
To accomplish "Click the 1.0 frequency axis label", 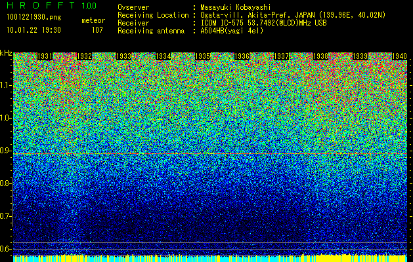I will (x=5, y=118).
